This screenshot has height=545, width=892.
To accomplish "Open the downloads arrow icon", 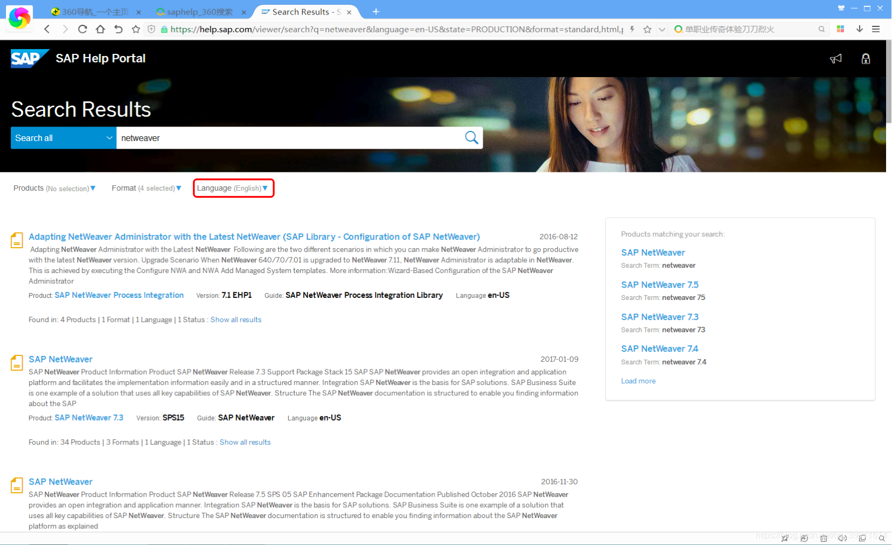I will pos(860,29).
